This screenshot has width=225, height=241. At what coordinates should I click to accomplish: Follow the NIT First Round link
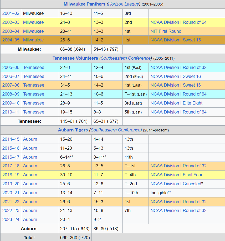click(x=166, y=31)
